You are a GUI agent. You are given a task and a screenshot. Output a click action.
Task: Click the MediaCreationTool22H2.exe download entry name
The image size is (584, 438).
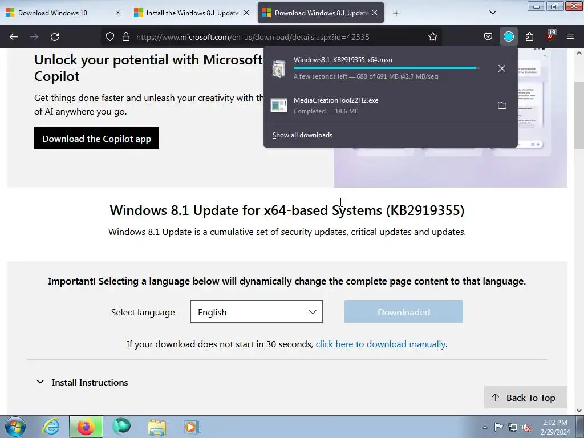[336, 100]
